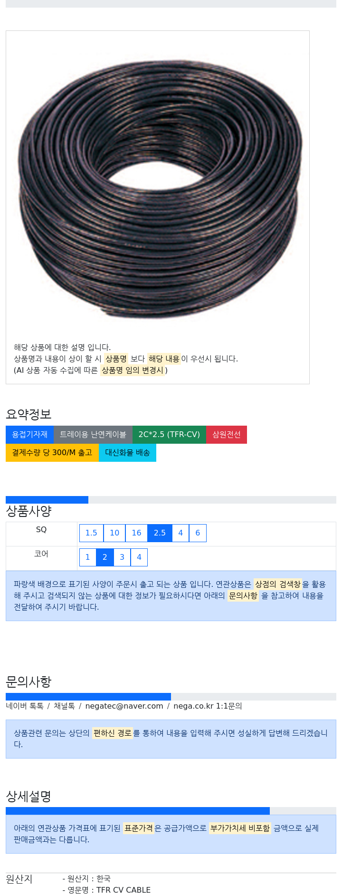Select the 용접기자재 blue tag

[29, 435]
